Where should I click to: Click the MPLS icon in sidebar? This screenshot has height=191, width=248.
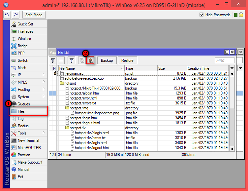pyautogui.click(x=14, y=82)
